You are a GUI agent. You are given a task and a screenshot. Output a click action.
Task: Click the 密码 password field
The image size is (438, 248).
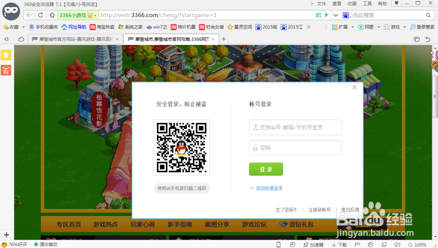click(295, 147)
